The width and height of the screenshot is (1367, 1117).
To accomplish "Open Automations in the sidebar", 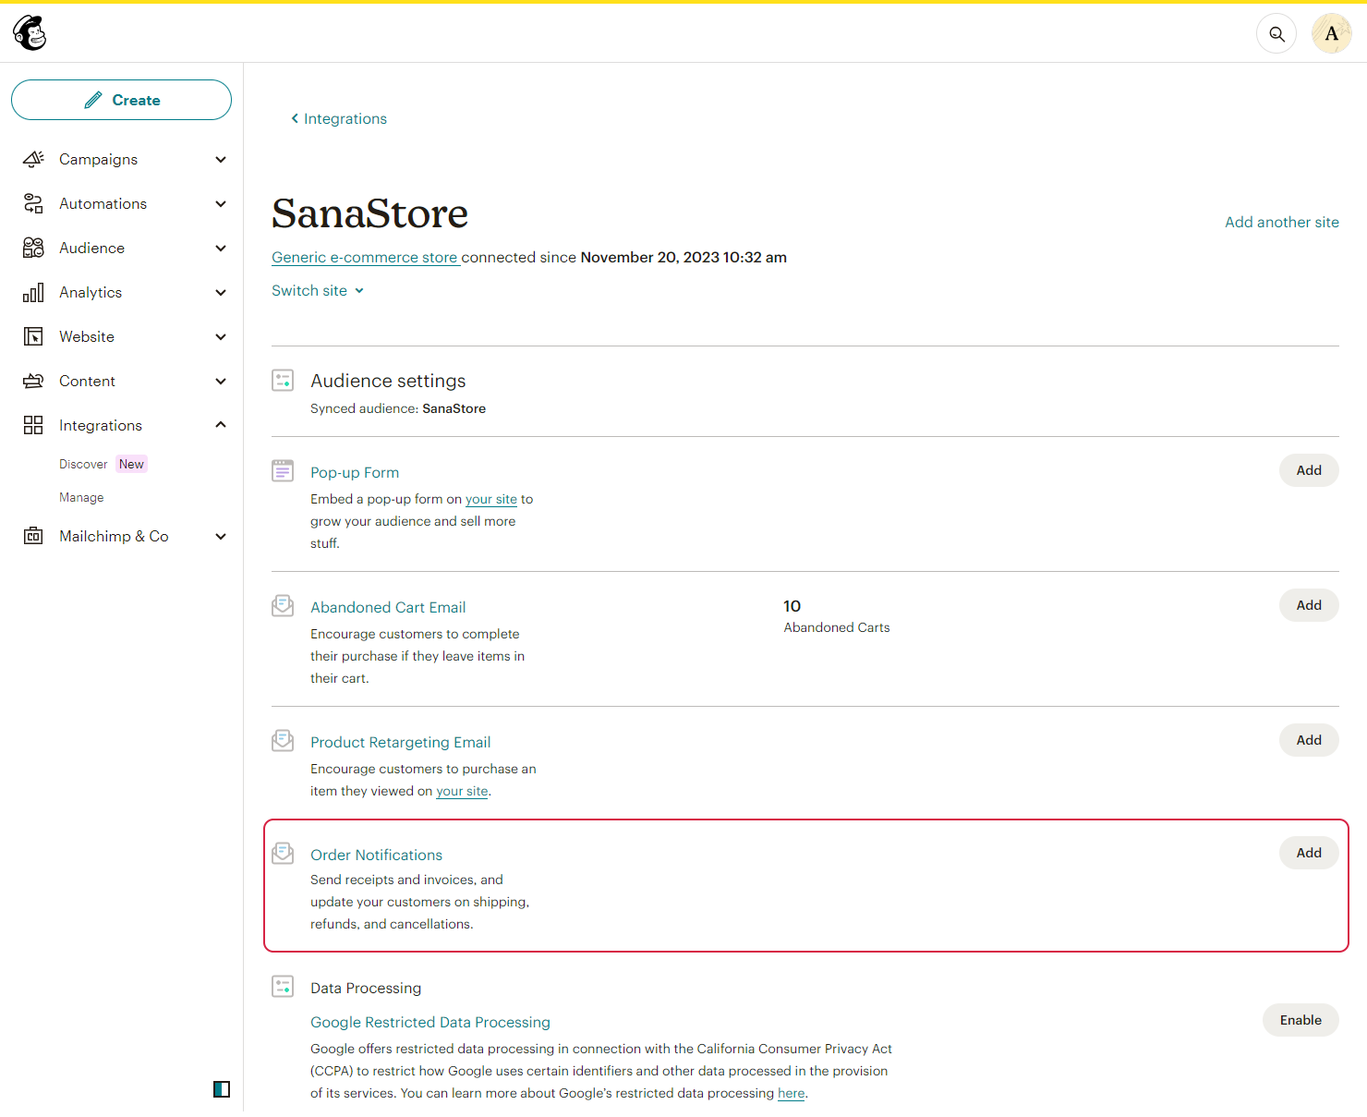I will 103,203.
